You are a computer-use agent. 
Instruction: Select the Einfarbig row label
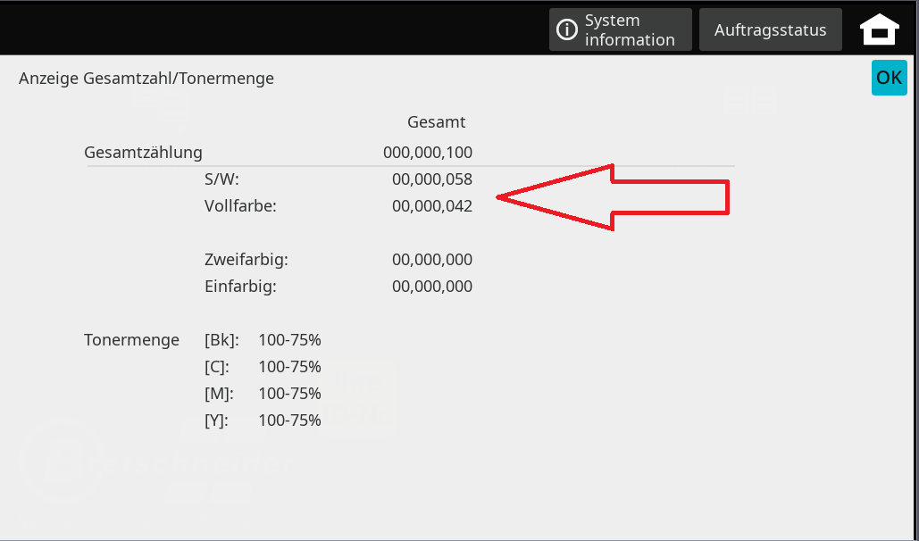pyautogui.click(x=240, y=287)
